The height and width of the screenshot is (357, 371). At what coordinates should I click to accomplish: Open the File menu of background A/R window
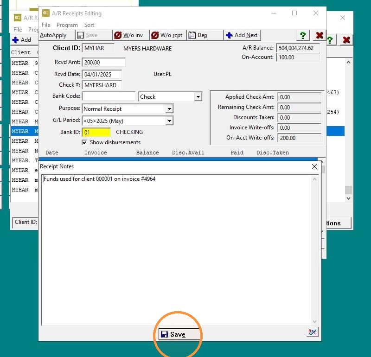coord(18,30)
